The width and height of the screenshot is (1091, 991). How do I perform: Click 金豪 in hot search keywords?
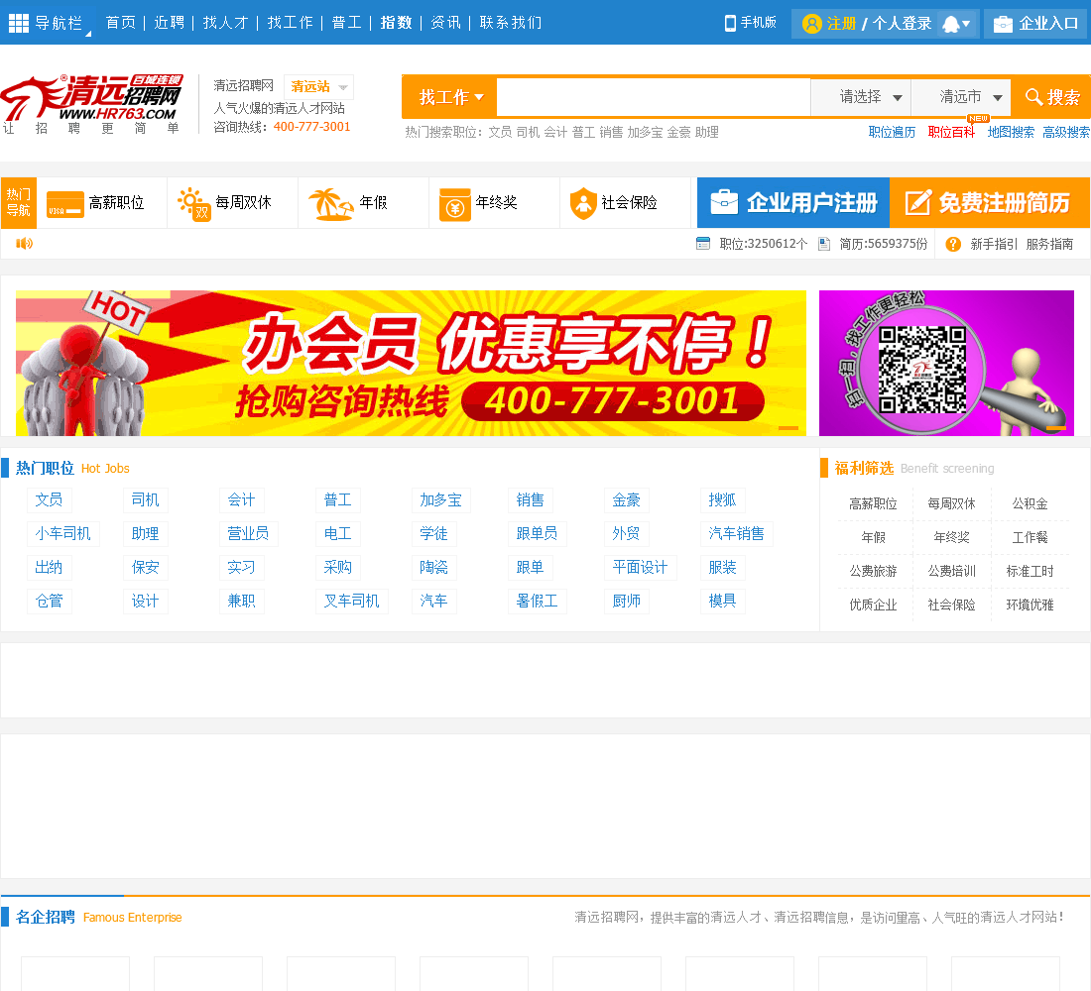tap(678, 132)
